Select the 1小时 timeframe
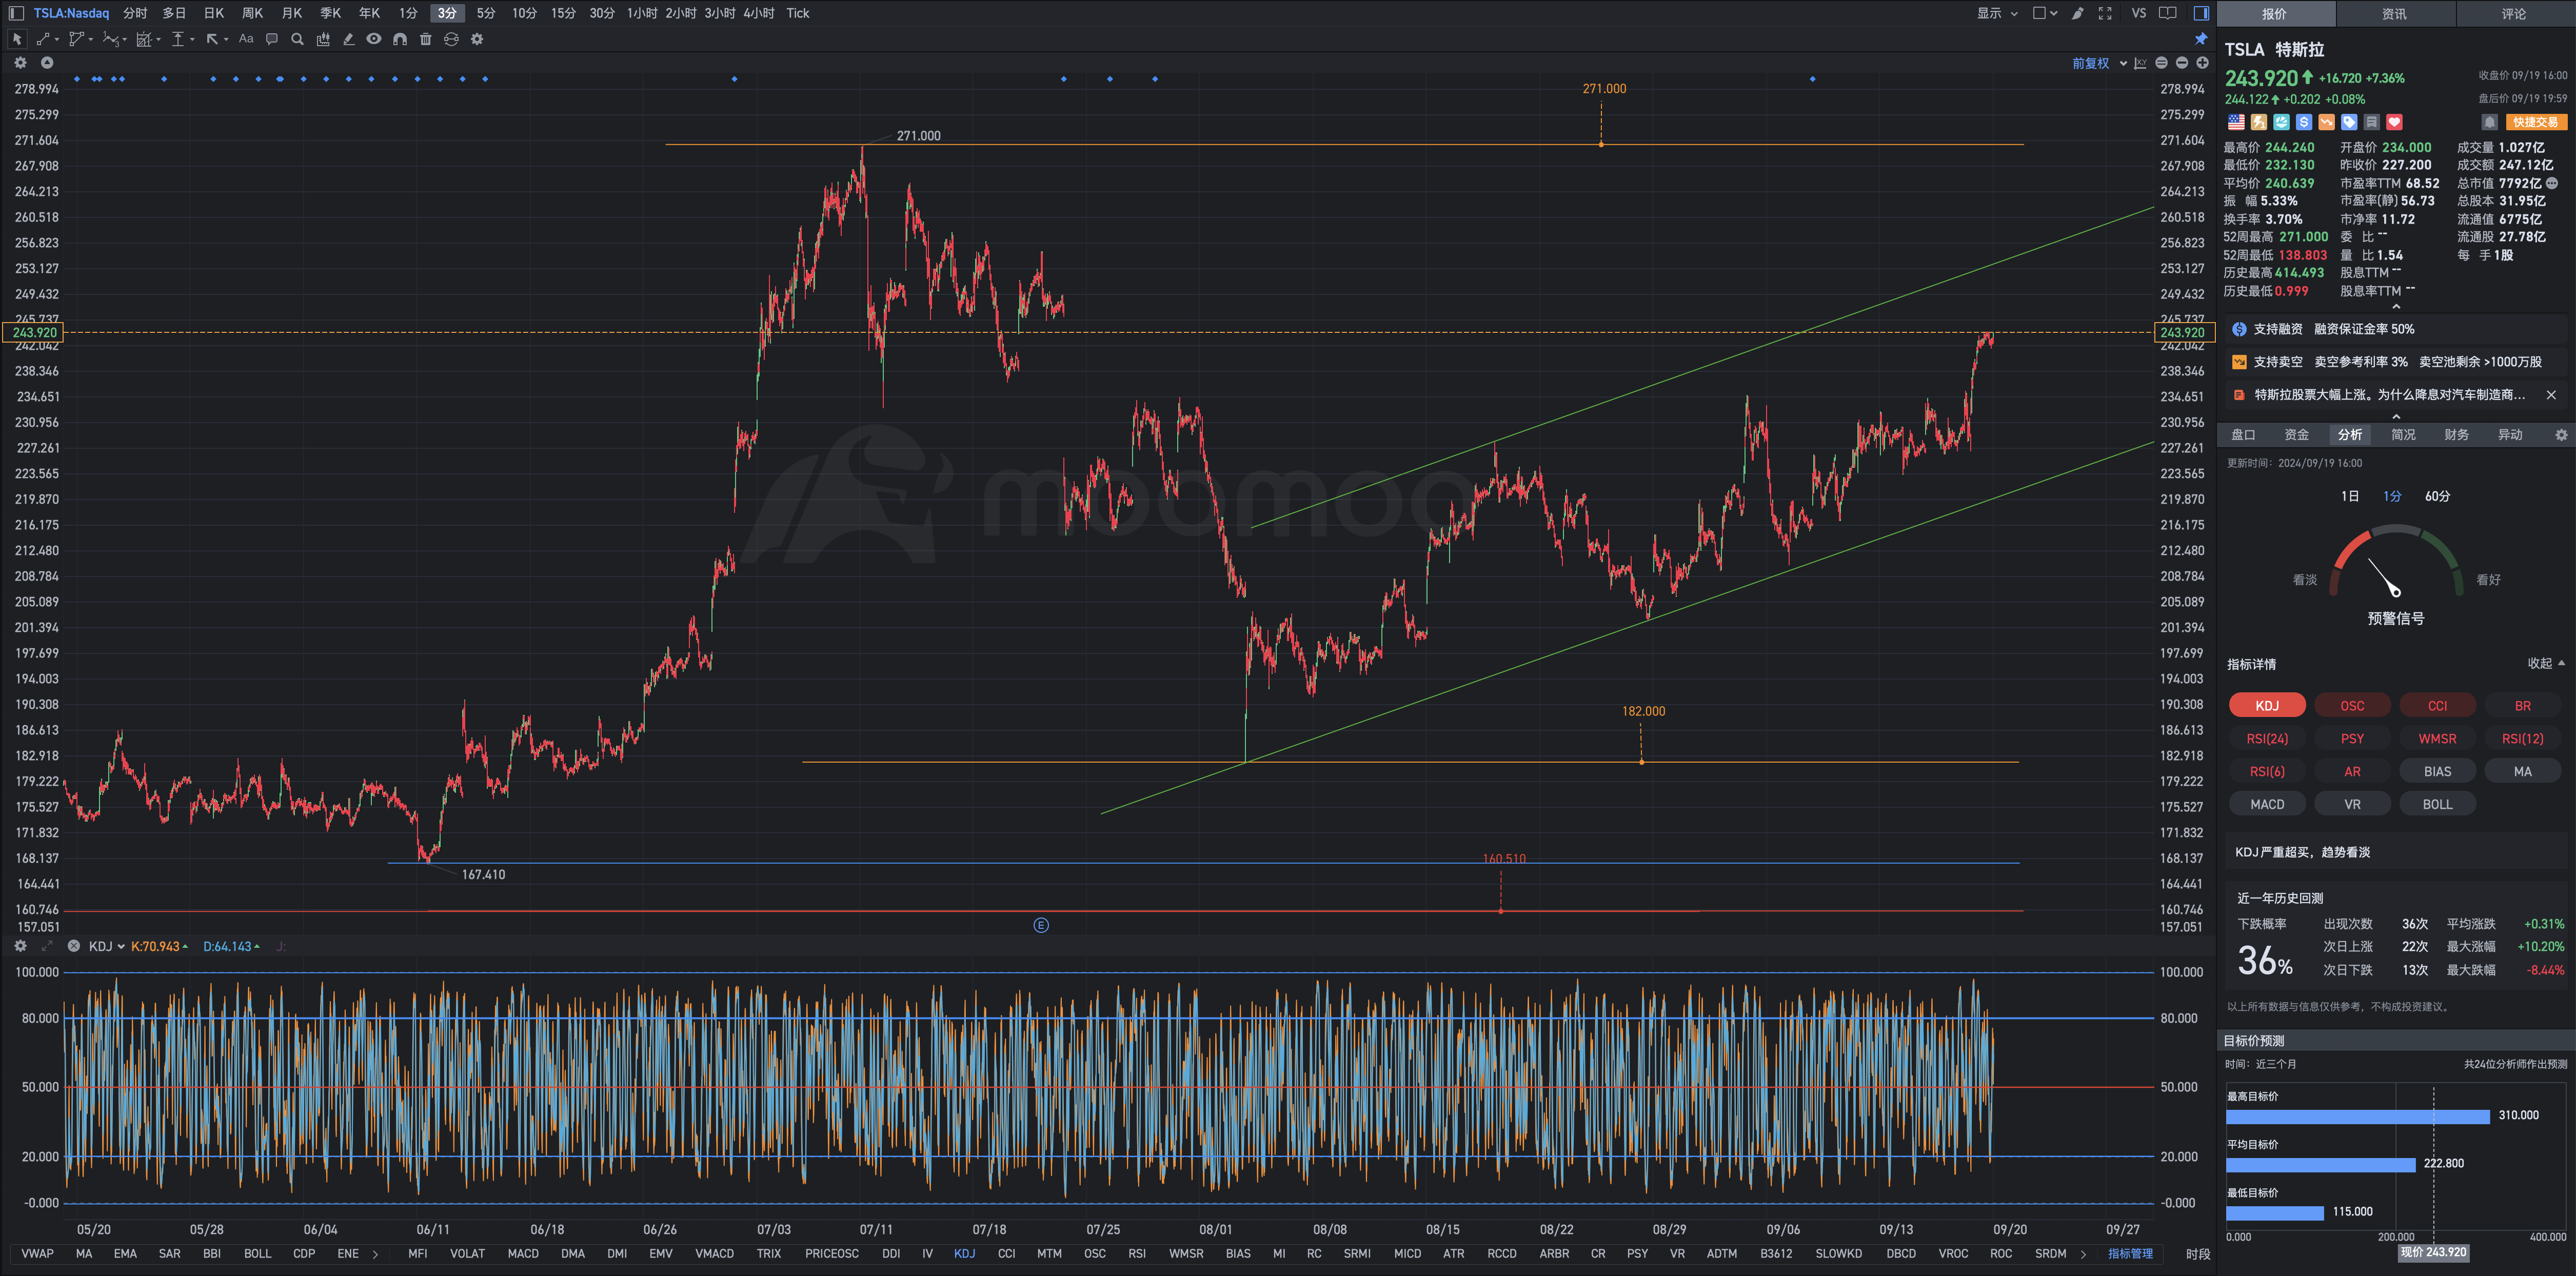 tap(642, 13)
